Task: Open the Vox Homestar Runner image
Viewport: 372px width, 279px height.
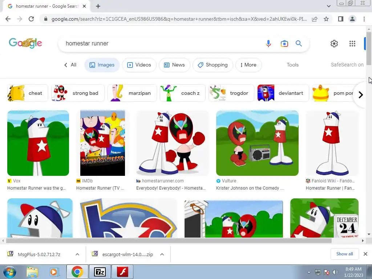Action: 38,143
